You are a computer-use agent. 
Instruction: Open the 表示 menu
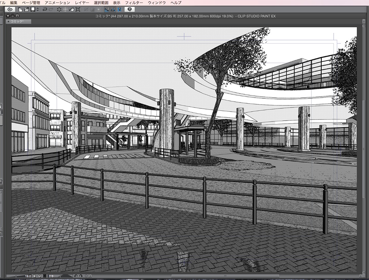click(x=117, y=3)
